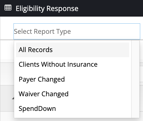Image resolution: width=143 pixels, height=121 pixels.
Task: Click the dark header bar area
Action: click(111, 8)
